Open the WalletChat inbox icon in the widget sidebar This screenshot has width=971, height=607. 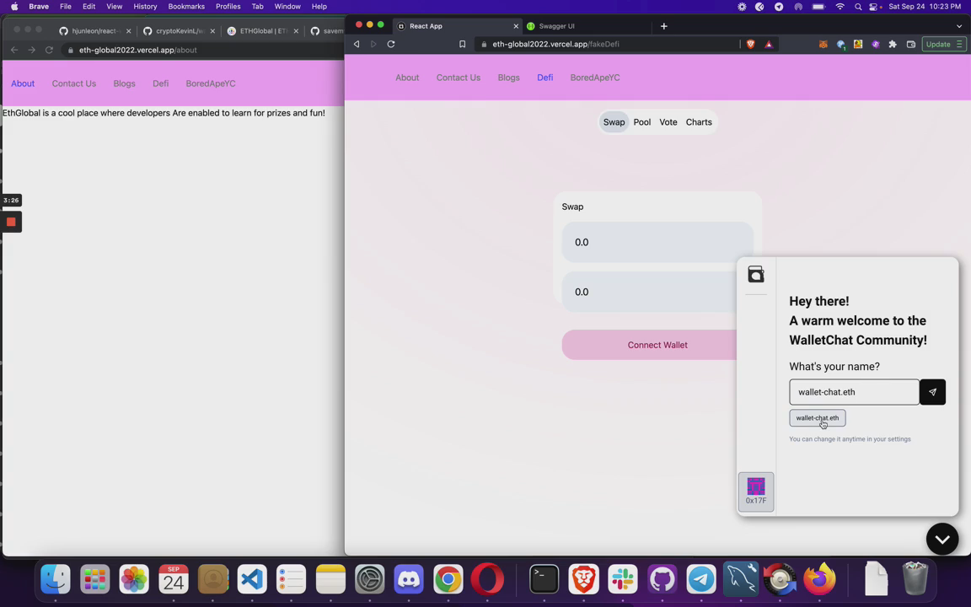(755, 274)
